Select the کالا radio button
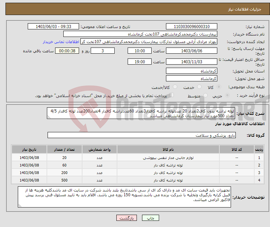The width and height of the screenshot is (270, 227). [x=219, y=87]
